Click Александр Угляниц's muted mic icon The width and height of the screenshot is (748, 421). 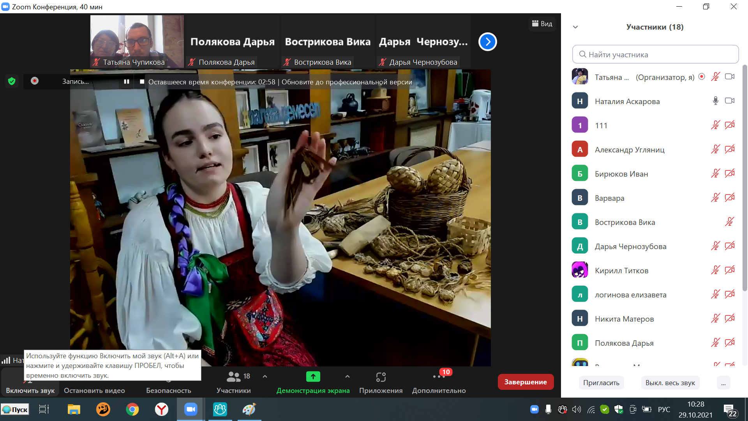(x=715, y=149)
